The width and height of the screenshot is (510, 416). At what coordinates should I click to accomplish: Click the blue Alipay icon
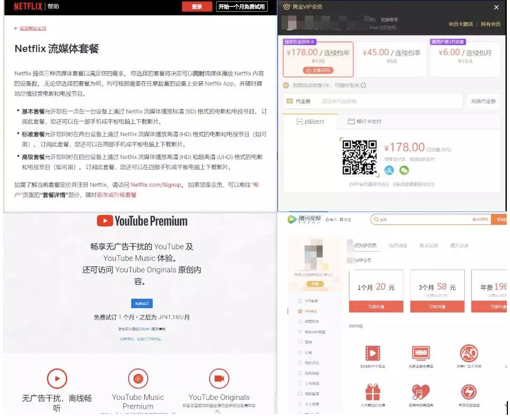389,170
